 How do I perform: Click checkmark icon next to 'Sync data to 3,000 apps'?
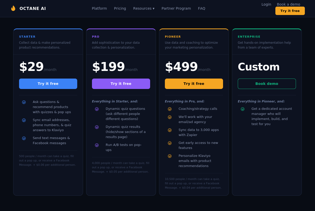[x=170, y=130]
